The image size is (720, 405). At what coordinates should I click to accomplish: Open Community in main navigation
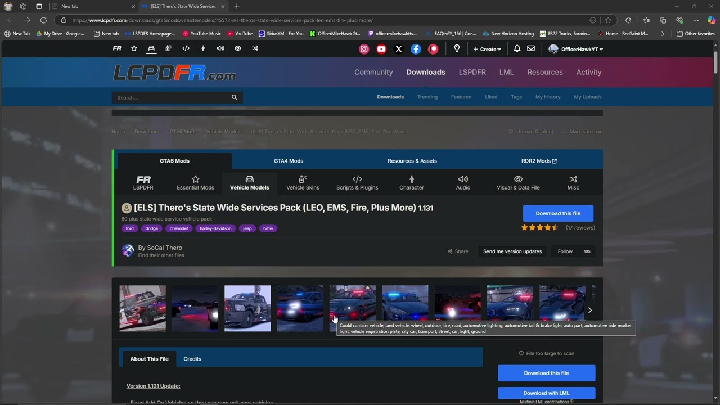373,72
